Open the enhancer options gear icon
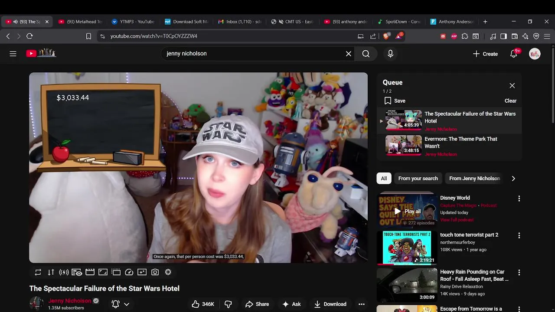 pos(168,272)
